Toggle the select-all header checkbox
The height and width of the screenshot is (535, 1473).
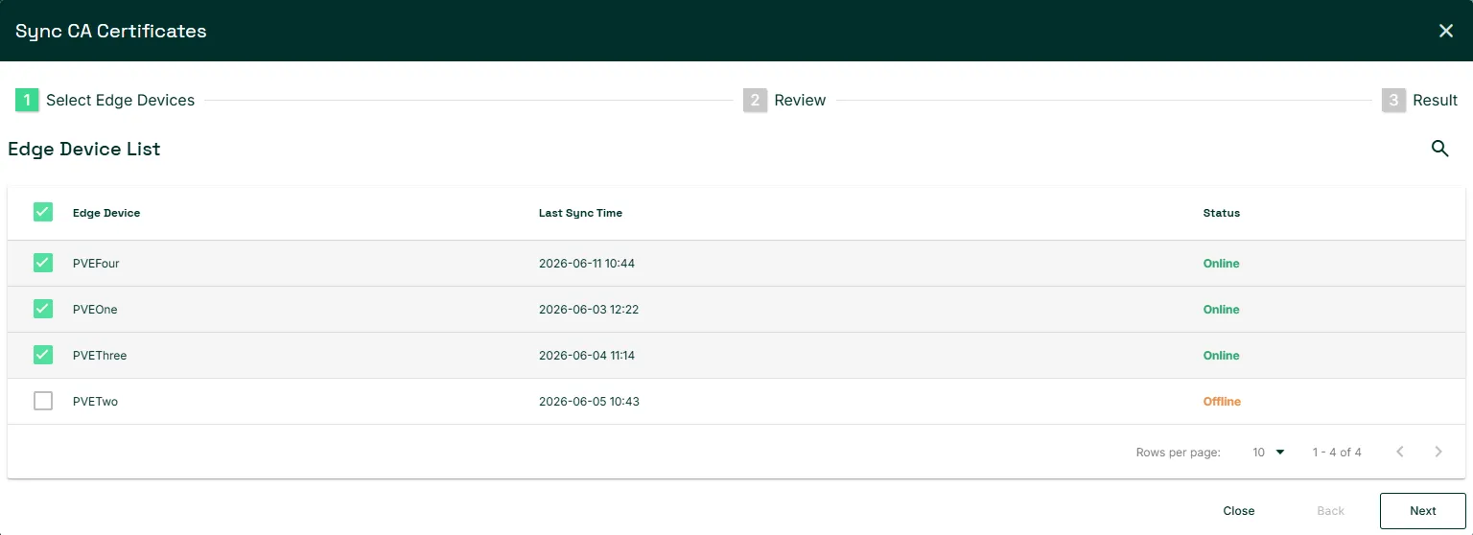(43, 213)
